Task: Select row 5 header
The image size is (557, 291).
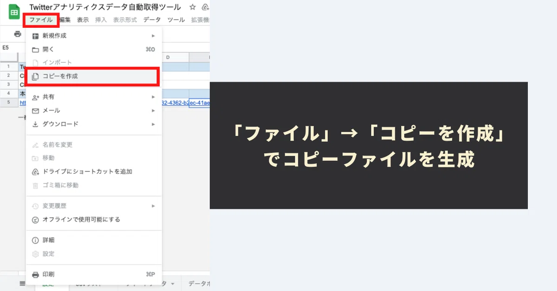Action: [9, 102]
